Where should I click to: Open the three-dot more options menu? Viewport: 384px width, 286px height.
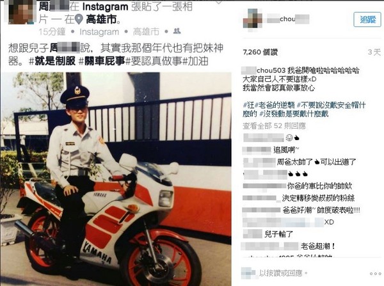(375, 273)
